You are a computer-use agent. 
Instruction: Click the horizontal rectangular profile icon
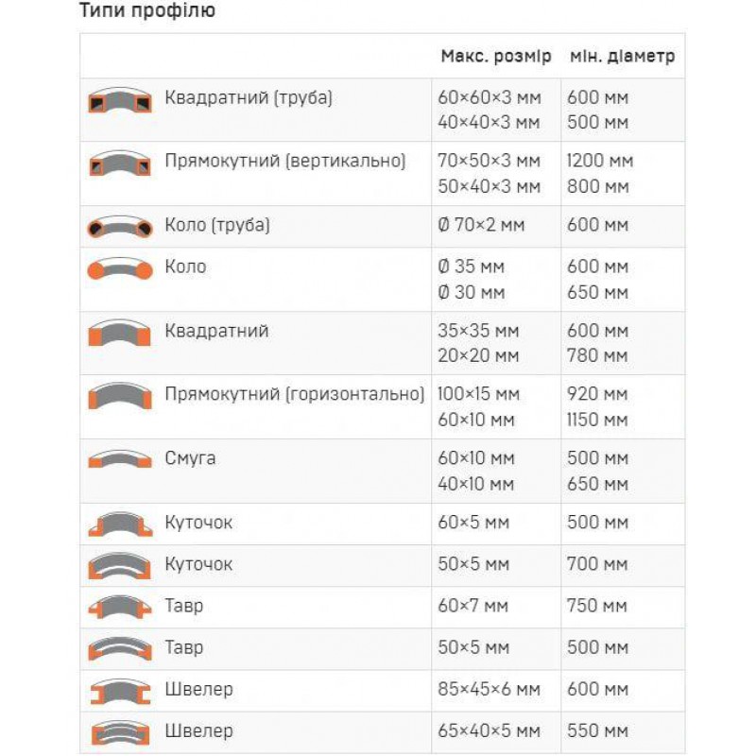pyautogui.click(x=120, y=397)
